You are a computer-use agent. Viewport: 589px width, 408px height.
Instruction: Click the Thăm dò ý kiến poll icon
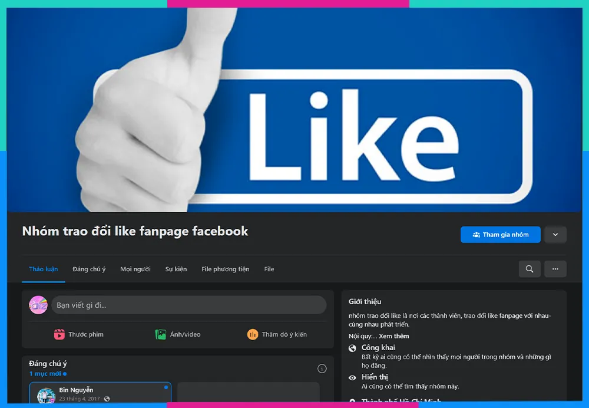(253, 334)
